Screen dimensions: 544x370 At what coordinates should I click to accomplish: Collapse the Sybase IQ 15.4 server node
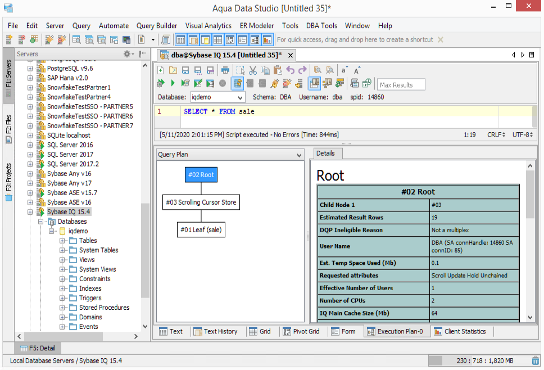pos(31,212)
